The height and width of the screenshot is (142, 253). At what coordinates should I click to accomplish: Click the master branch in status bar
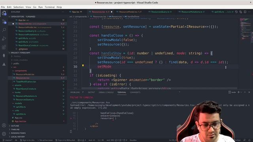click(x=8, y=140)
